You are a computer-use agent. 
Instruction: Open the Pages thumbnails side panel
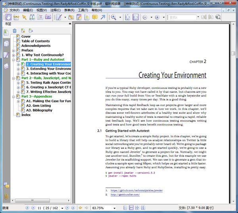click(6, 44)
